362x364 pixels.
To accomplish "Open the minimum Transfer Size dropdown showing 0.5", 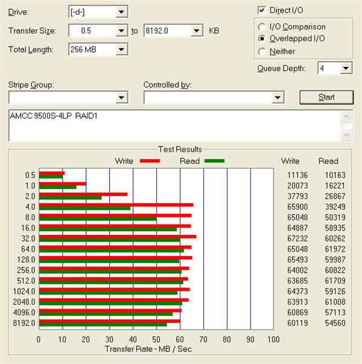I will [x=98, y=31].
